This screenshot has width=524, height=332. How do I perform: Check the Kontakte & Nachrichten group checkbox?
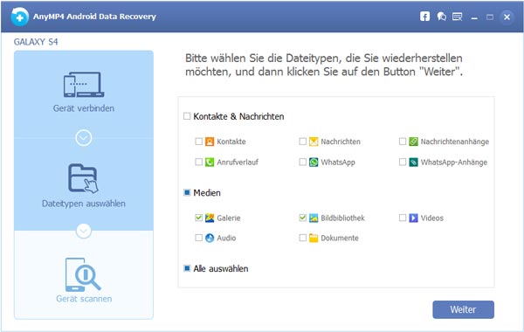(x=187, y=116)
